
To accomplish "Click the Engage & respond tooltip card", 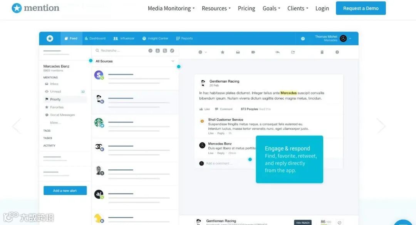I will click(289, 159).
